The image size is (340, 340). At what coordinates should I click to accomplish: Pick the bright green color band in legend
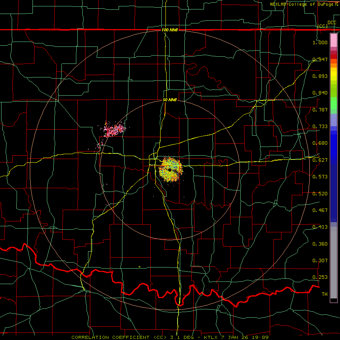tap(334, 103)
